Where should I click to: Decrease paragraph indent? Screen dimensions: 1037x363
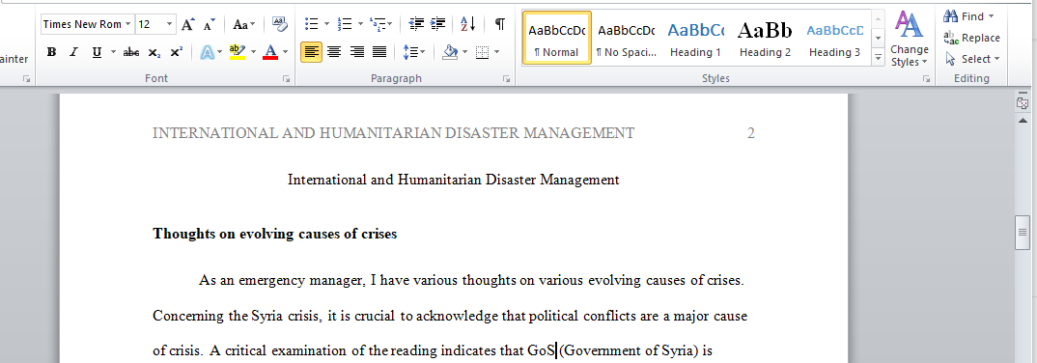(417, 24)
